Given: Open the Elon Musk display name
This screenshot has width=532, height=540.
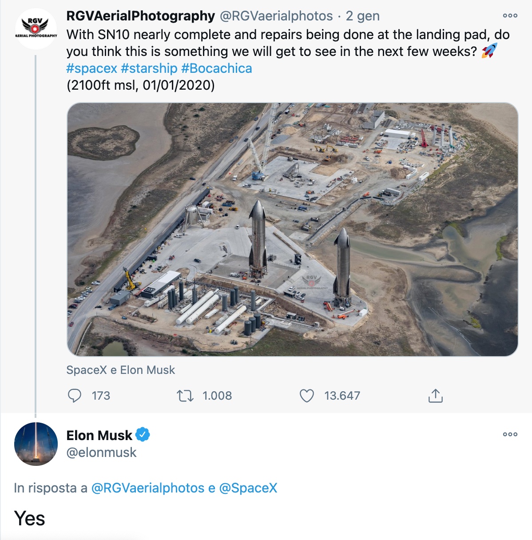Looking at the screenshot, I should [x=99, y=435].
